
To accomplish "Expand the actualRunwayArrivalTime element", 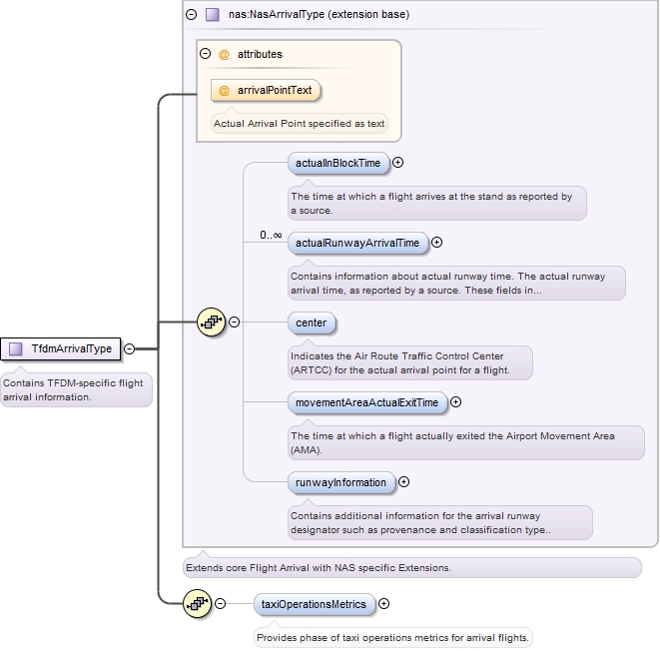I will coord(436,243).
